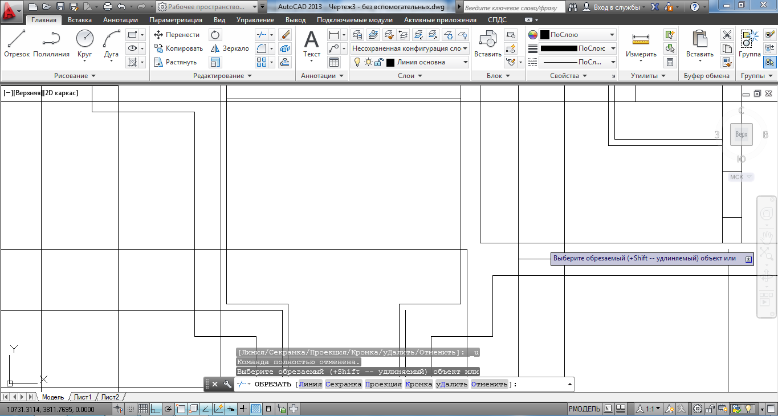Open the Вставка ribbon tab
Viewport: 778px width, 416px height.
pyautogui.click(x=80, y=19)
